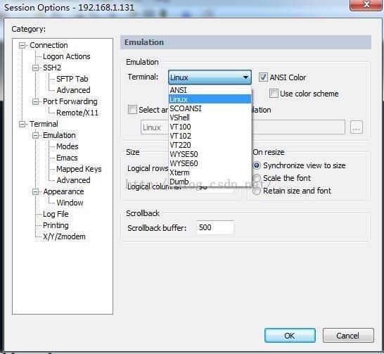The height and width of the screenshot is (354, 384).
Task: Select Mapped Keys category
Action: point(79,170)
